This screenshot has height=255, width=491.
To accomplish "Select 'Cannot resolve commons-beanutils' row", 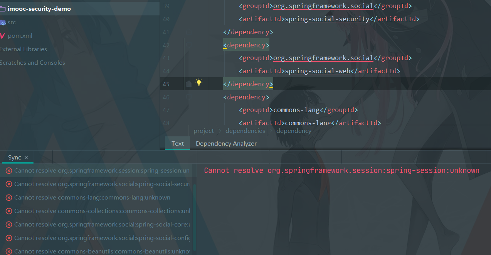I will 96,251.
